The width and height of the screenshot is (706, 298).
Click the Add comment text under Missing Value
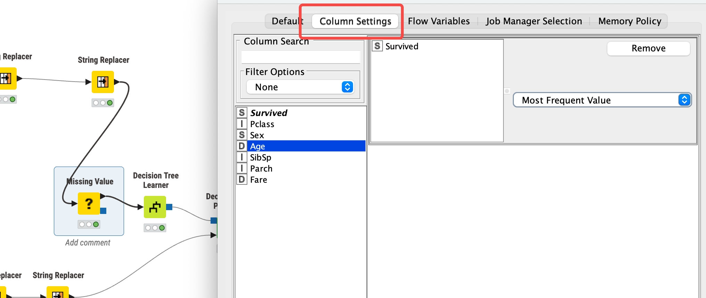click(x=88, y=243)
